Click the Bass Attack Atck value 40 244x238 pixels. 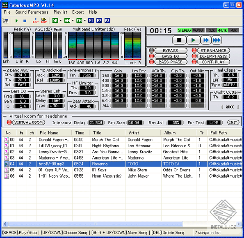click(87, 106)
